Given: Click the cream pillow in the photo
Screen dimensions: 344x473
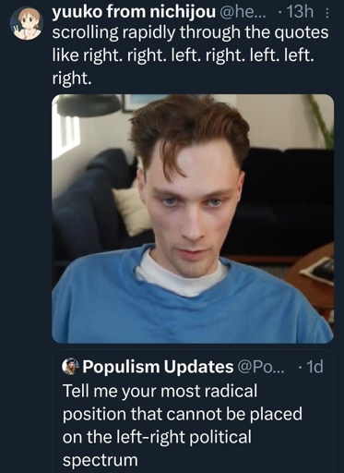Looking at the screenshot, I should point(131,210).
